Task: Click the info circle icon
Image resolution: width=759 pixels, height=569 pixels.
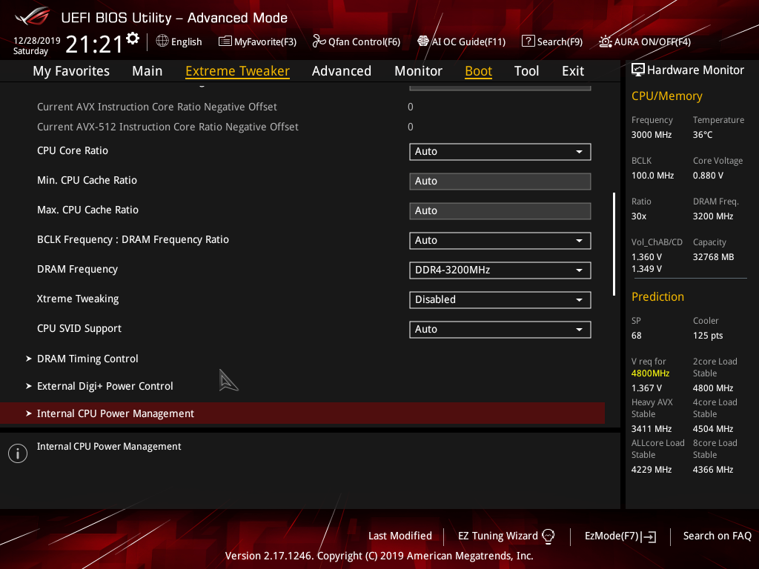Action: tap(18, 453)
